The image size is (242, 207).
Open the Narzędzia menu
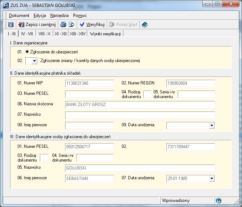pyautogui.click(x=59, y=16)
